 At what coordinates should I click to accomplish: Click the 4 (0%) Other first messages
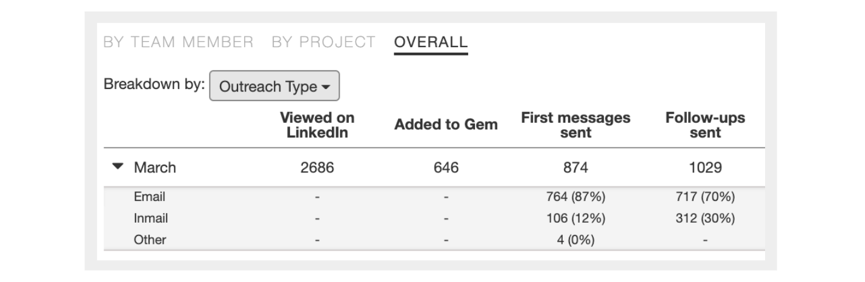click(x=575, y=240)
